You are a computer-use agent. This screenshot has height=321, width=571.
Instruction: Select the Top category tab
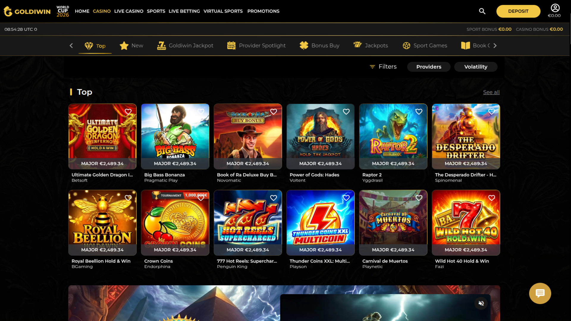(95, 46)
